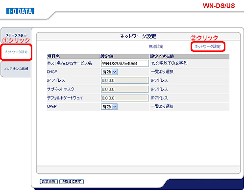
Task: Click the 初期値に戻す button
Action: 72,181
